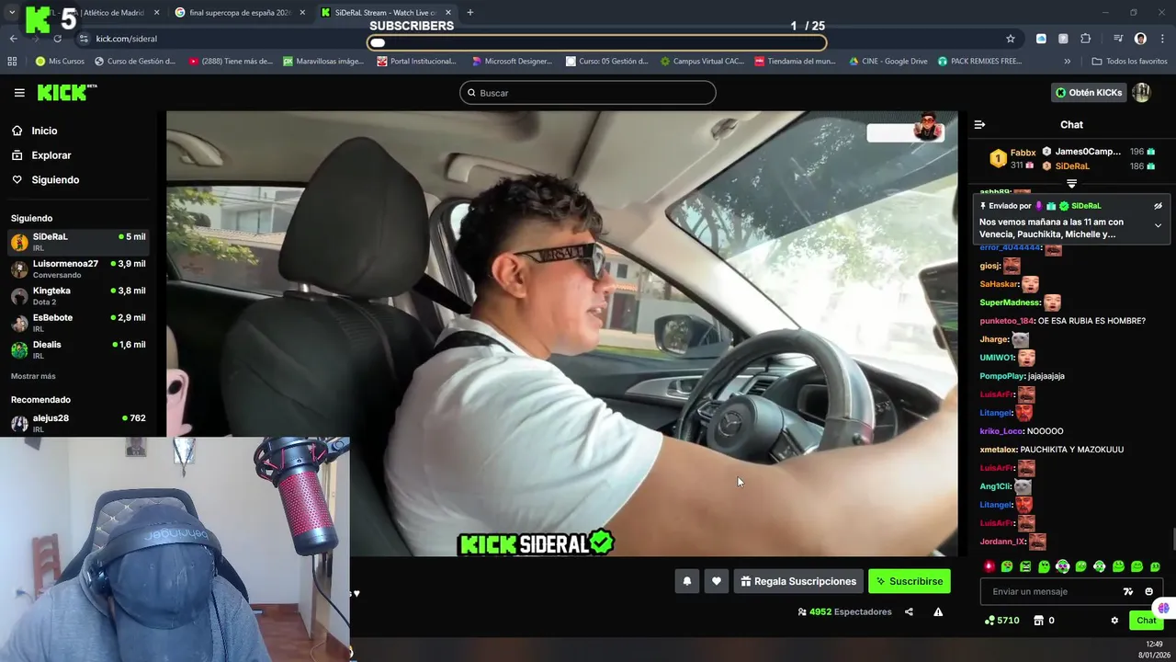This screenshot has width=1176, height=662.
Task: Send message with green Chat button
Action: coord(1146,621)
